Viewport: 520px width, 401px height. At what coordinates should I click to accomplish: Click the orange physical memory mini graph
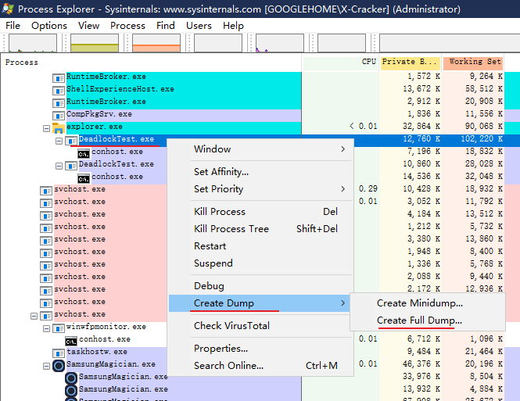(x=156, y=43)
